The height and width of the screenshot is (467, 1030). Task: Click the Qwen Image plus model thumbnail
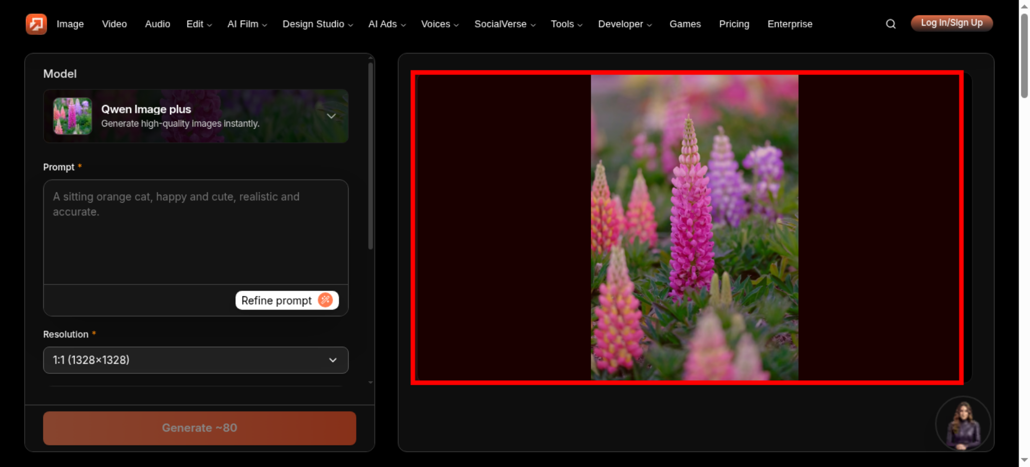(x=73, y=116)
